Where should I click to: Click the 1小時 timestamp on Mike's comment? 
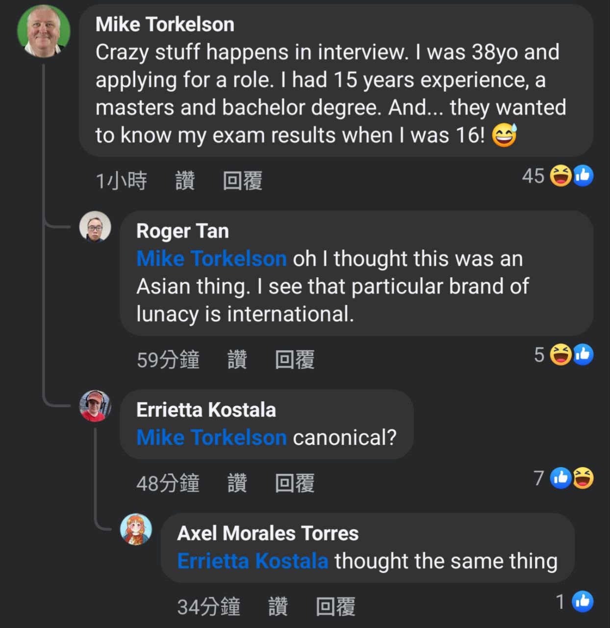[121, 181]
